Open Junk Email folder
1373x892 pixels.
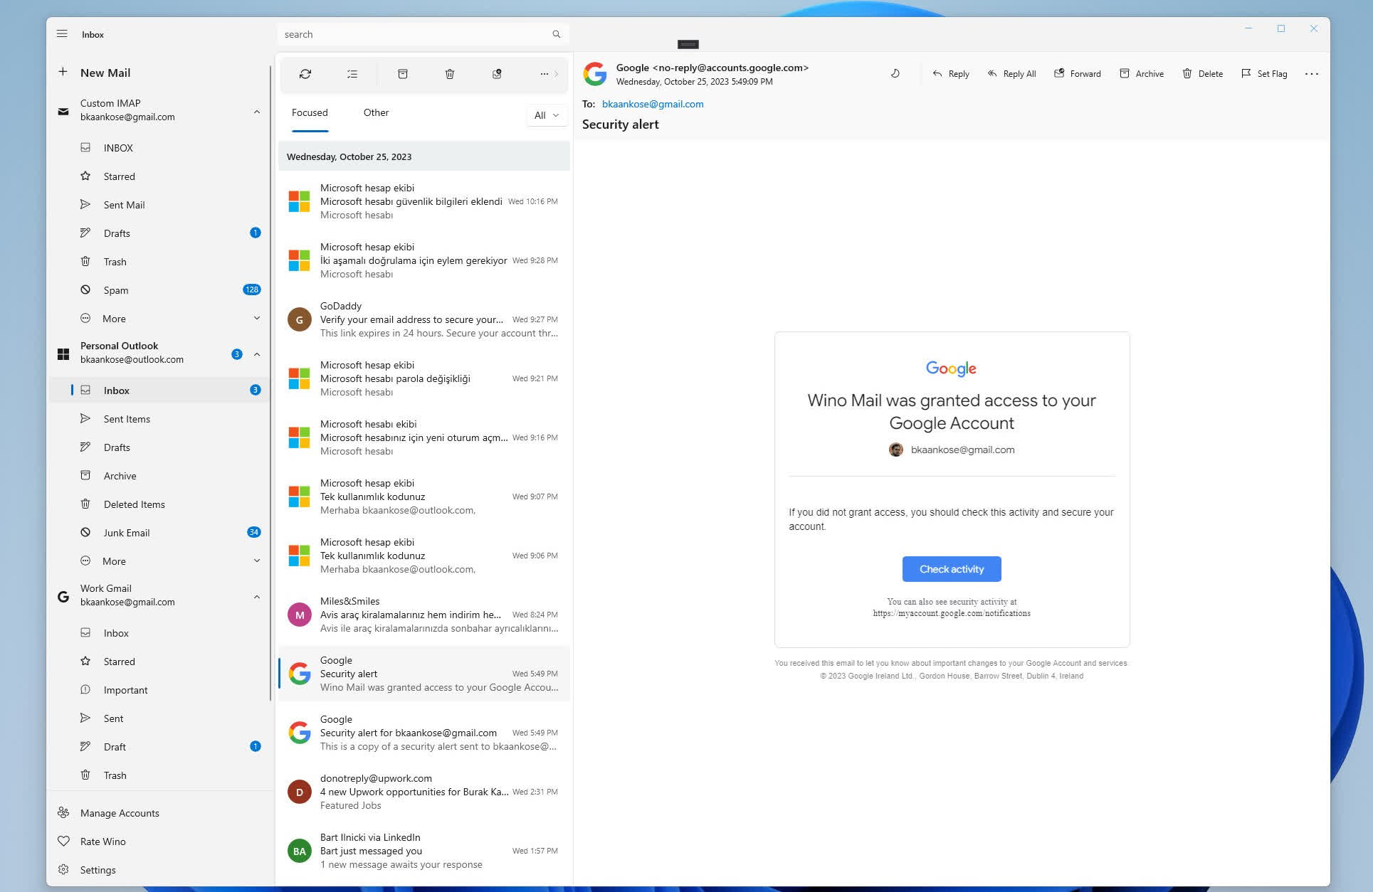pyautogui.click(x=127, y=533)
